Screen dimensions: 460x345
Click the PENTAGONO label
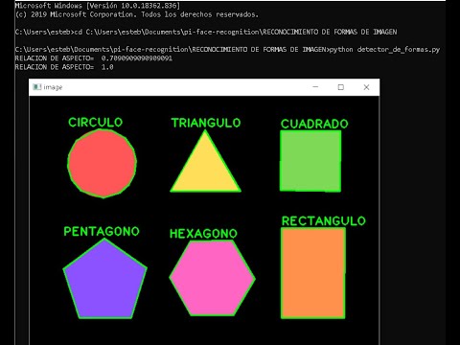click(102, 231)
